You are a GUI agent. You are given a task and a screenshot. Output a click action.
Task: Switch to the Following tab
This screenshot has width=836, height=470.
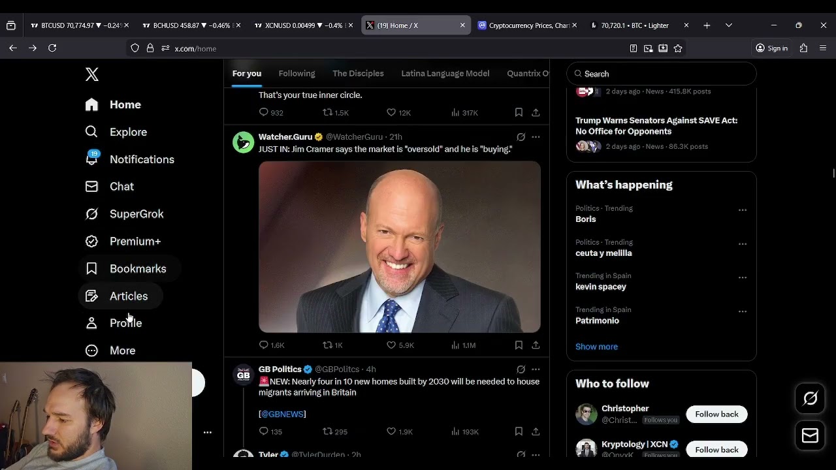(x=297, y=73)
